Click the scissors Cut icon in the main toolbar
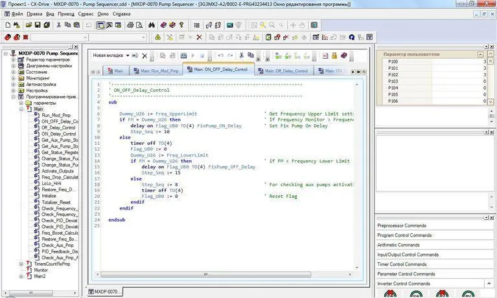497x298 pixels. coord(59,25)
